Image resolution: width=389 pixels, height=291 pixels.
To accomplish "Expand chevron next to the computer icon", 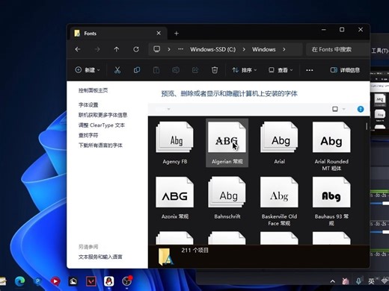I will click(169, 49).
